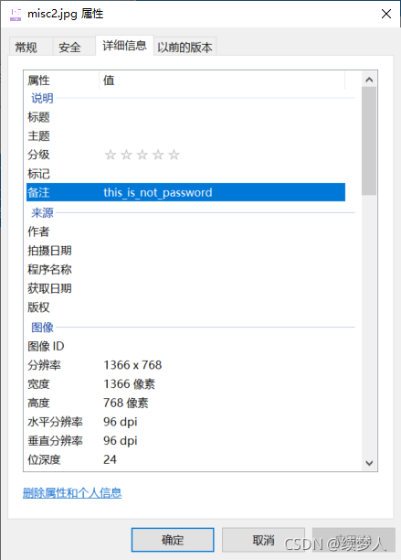
Task: Click the vertical scrollbar thumb
Action: [x=369, y=141]
